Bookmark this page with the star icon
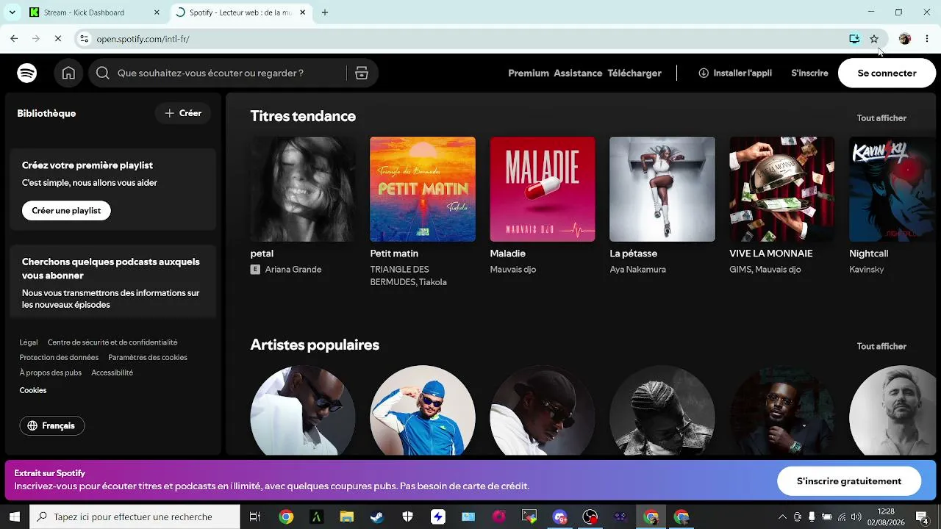 pos(874,39)
